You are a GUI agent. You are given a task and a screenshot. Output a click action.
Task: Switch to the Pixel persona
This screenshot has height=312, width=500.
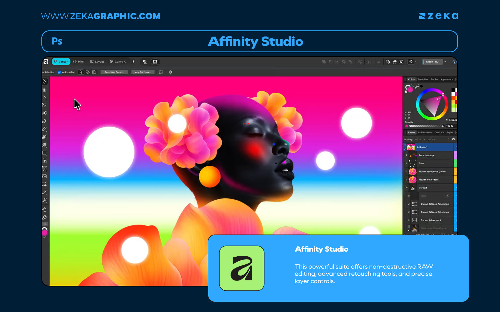point(79,61)
